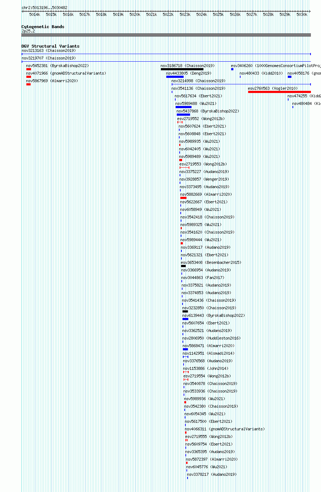The height and width of the screenshot is (492, 321).
Task: Click nsv5607624 (Ebert2021) label
Action: (x=202, y=126)
